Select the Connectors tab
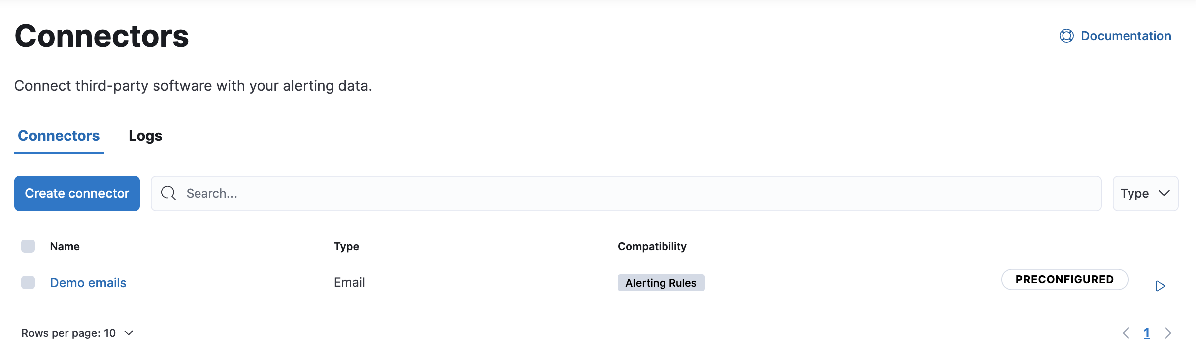The height and width of the screenshot is (360, 1196). pyautogui.click(x=59, y=136)
